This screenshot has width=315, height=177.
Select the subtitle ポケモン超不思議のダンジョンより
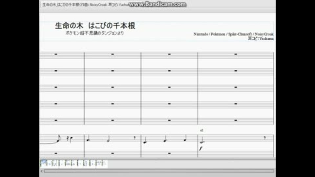(94, 33)
